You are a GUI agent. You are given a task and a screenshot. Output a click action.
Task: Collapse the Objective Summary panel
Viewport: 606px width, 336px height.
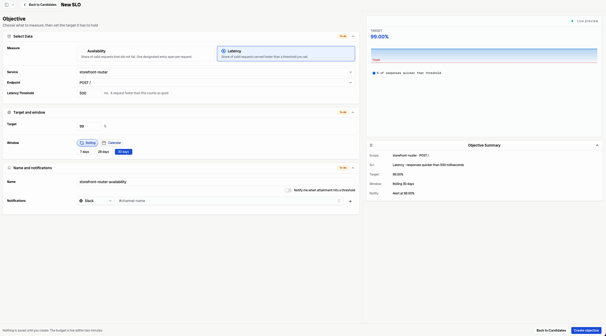coord(597,145)
